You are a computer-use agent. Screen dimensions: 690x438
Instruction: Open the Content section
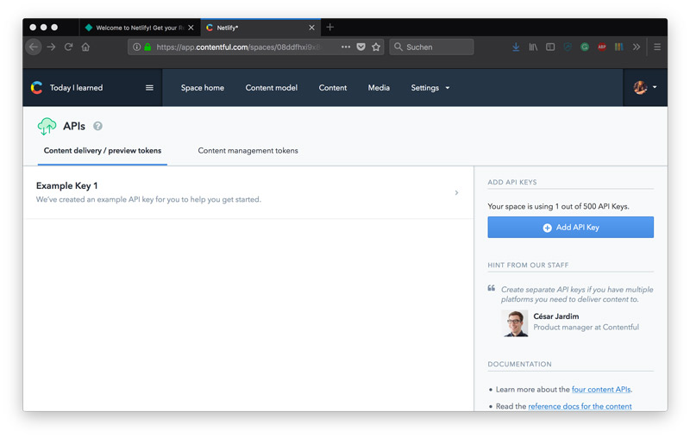333,87
